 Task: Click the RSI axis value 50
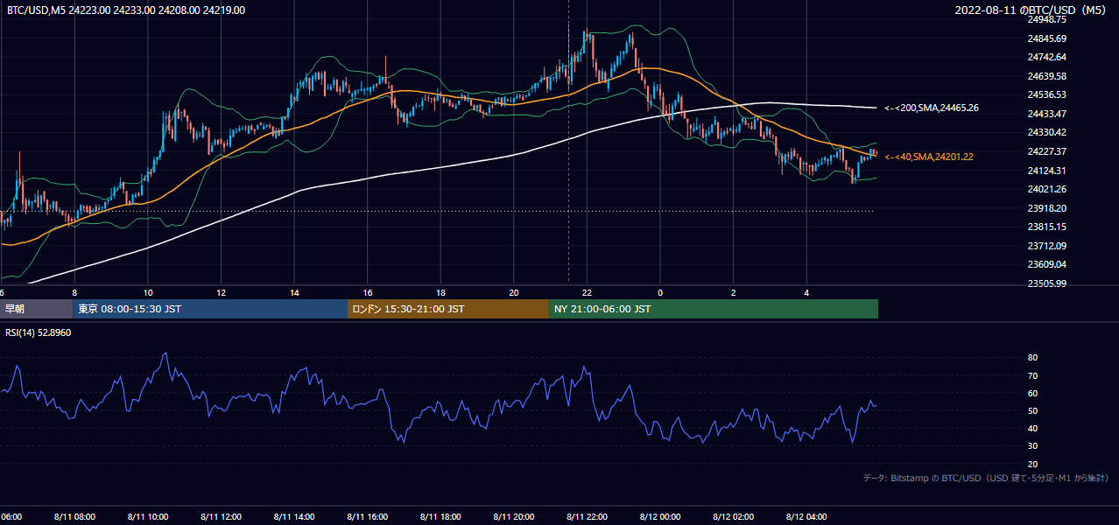click(x=1033, y=410)
